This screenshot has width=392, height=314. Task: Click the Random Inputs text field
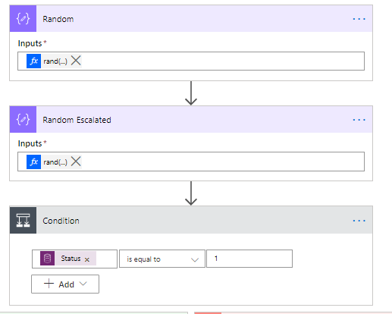coord(191,61)
